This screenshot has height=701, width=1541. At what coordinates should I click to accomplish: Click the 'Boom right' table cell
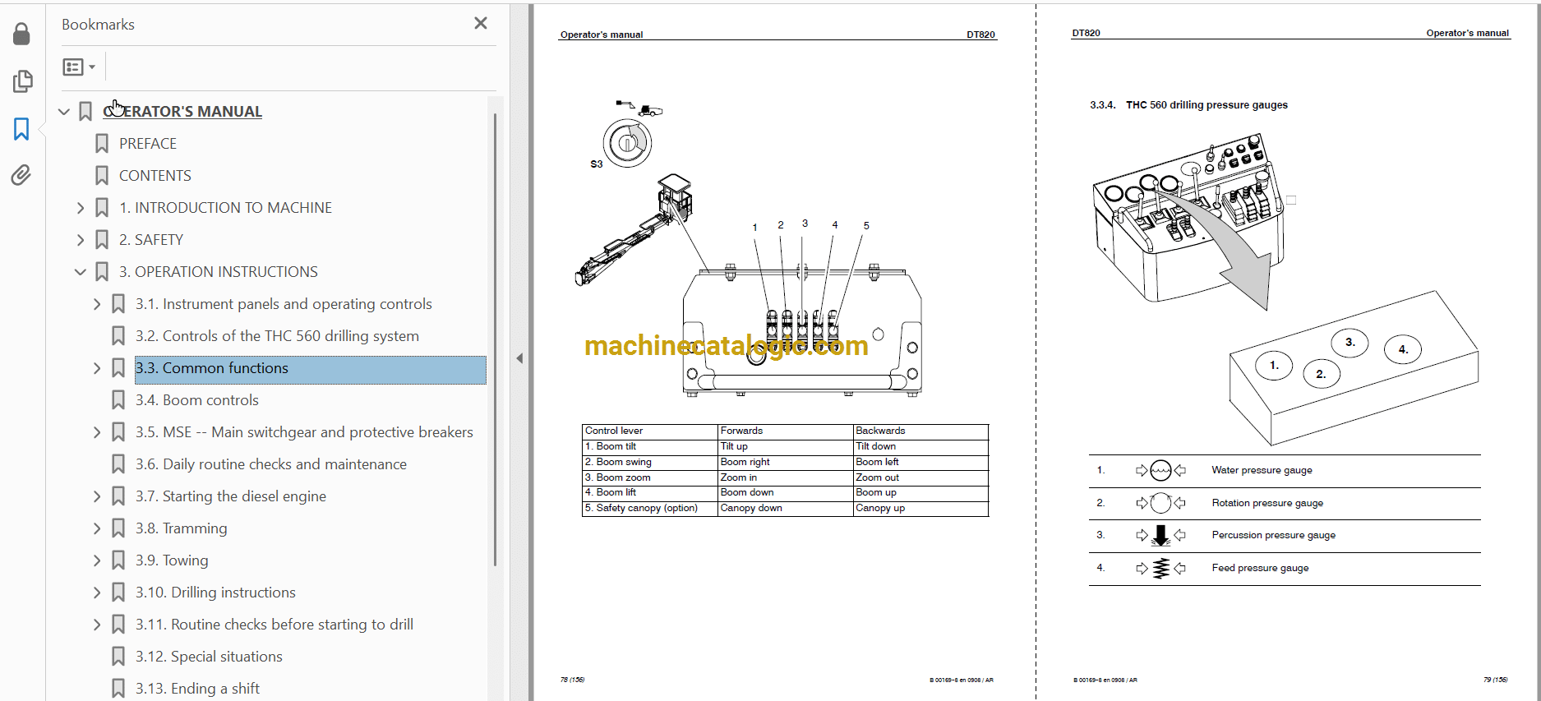click(786, 462)
